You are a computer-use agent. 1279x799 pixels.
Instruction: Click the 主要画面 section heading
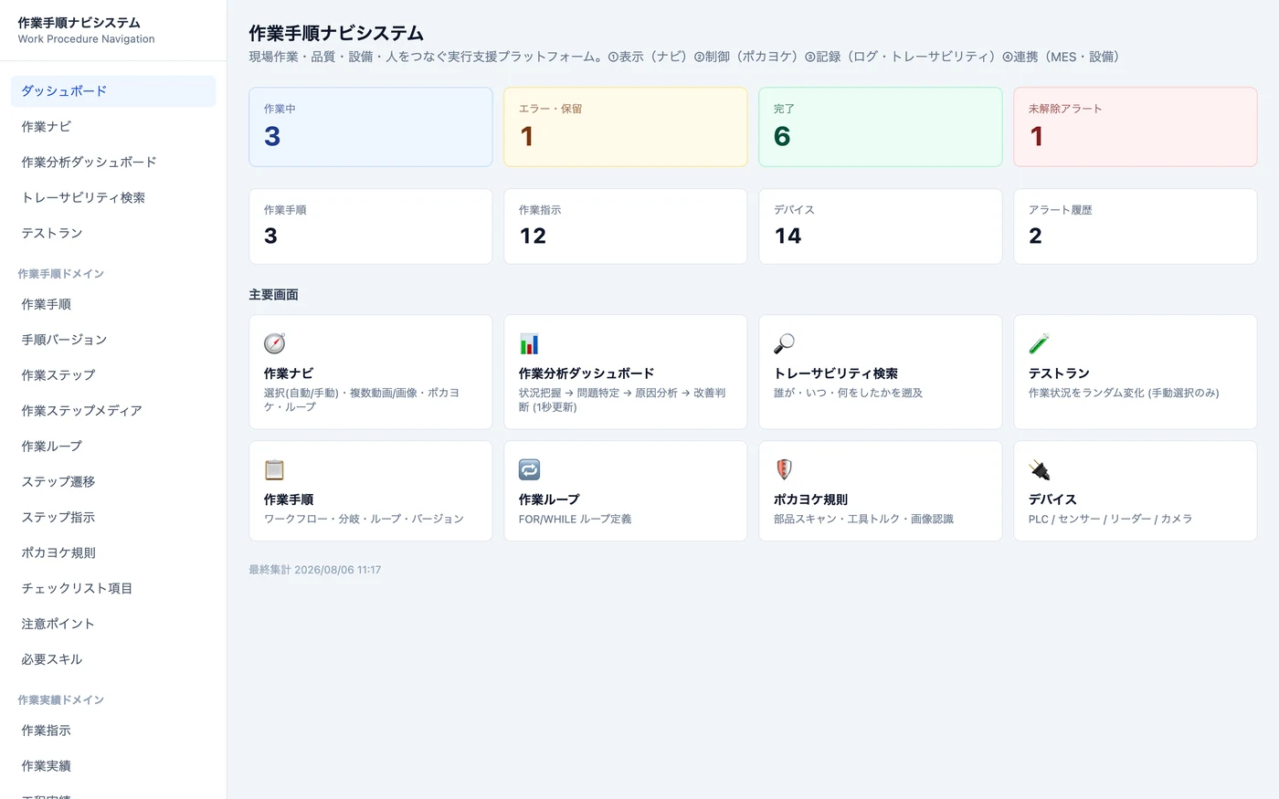coord(273,295)
